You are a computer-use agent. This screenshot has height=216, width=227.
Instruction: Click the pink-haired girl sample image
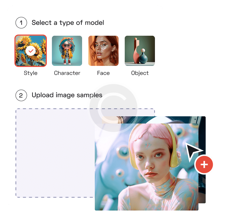pyautogui.click(x=147, y=167)
